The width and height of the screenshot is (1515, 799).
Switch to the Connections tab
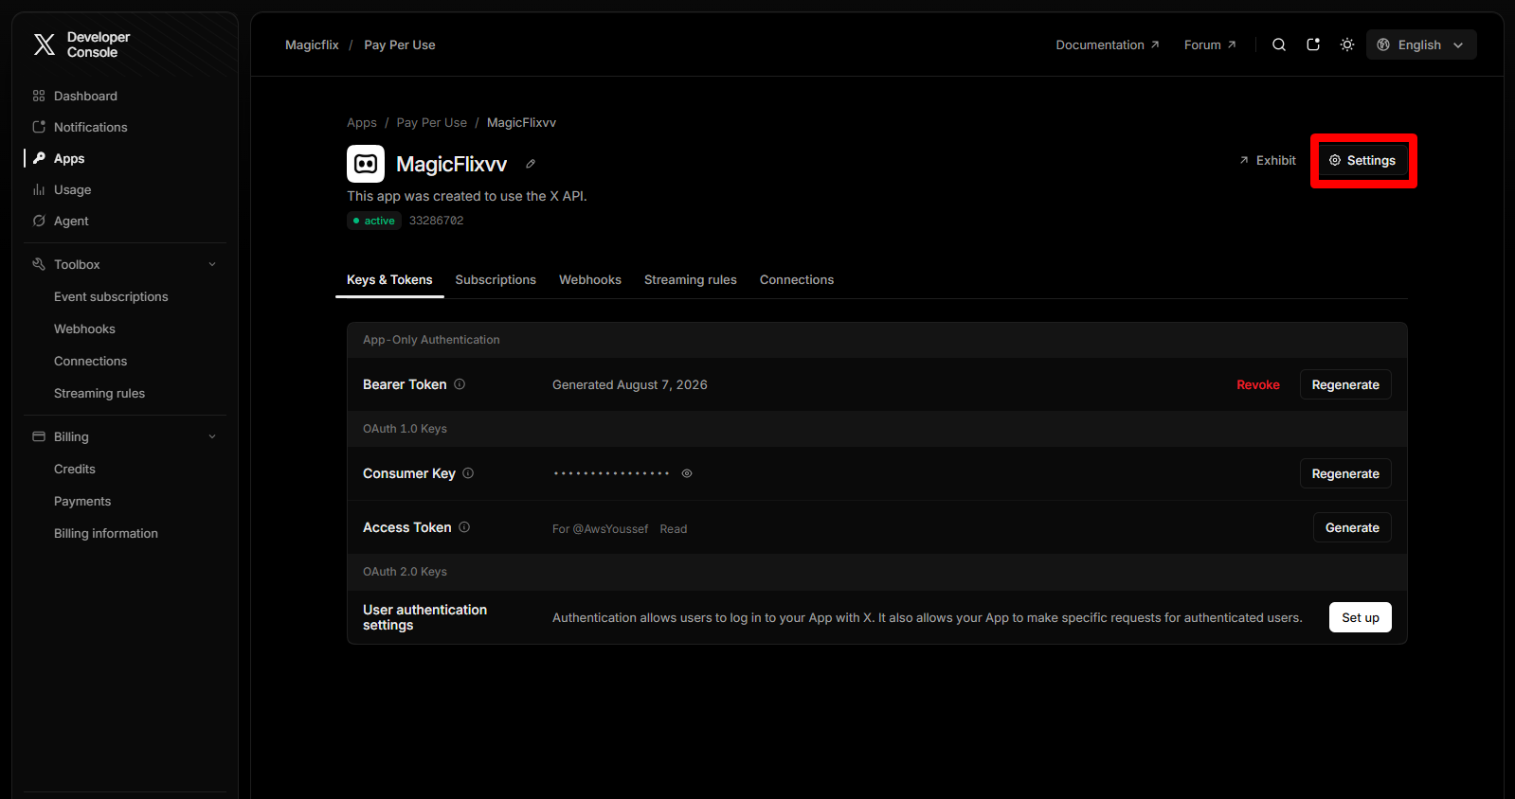pos(797,279)
